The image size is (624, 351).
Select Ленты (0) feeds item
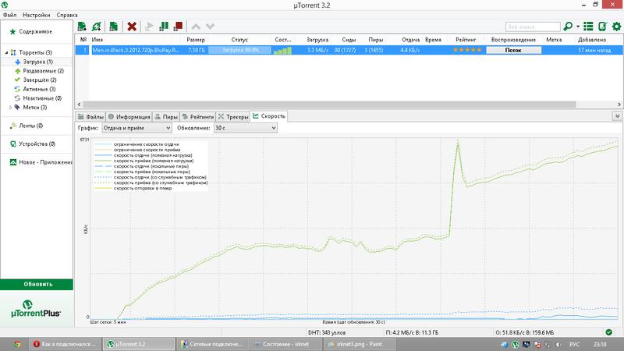pyautogui.click(x=30, y=126)
